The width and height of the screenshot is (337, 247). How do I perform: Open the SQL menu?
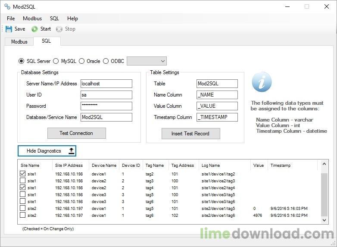point(54,19)
